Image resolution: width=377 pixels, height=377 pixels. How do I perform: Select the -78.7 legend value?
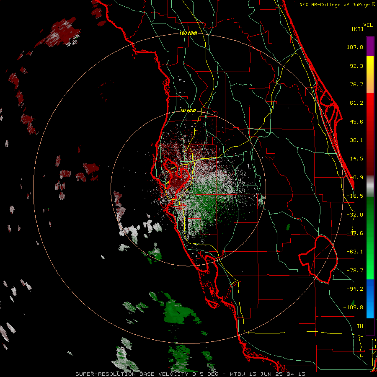click(355, 271)
